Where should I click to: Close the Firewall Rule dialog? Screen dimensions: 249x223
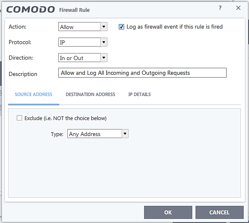point(238,8)
